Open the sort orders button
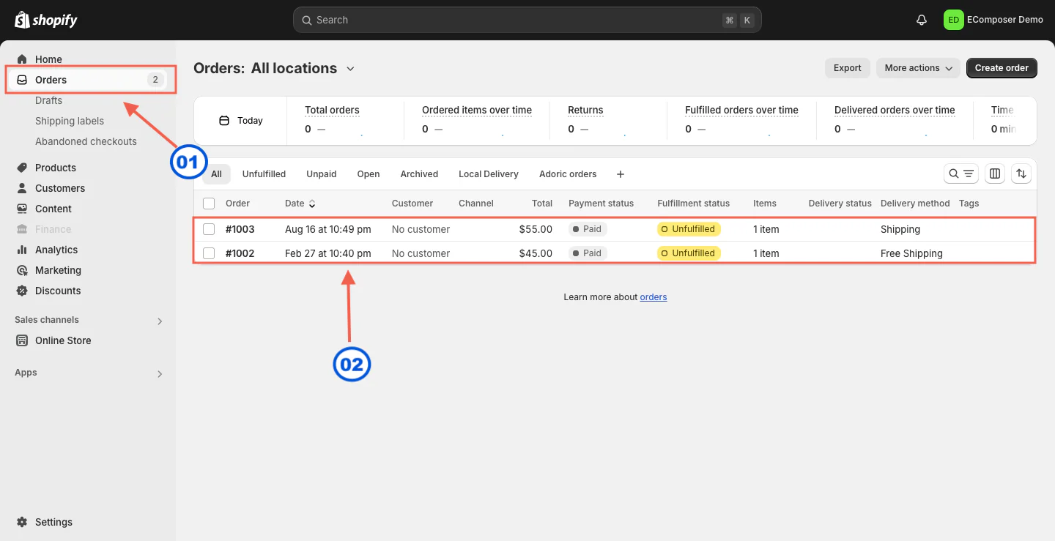This screenshot has height=541, width=1055. tap(1021, 174)
